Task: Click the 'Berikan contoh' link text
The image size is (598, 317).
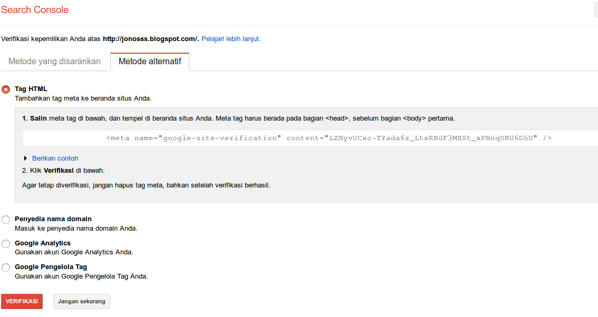Action: pyautogui.click(x=55, y=158)
